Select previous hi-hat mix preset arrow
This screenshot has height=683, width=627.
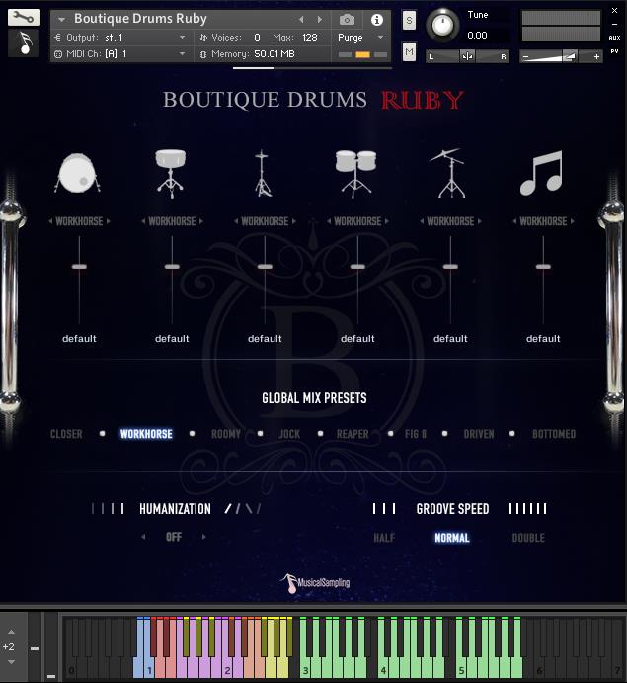tap(236, 221)
